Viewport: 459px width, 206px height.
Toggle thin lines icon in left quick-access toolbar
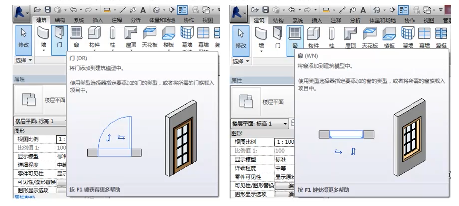click(182, 11)
